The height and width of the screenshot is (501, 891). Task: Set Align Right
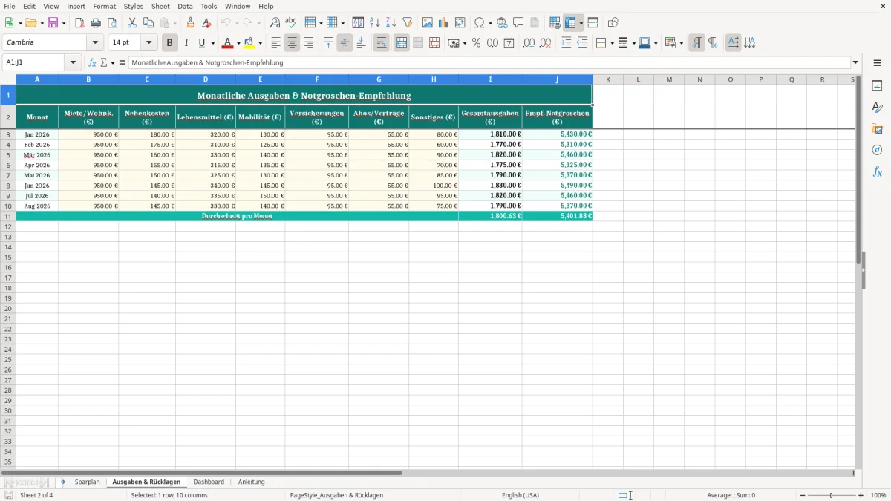coord(309,43)
